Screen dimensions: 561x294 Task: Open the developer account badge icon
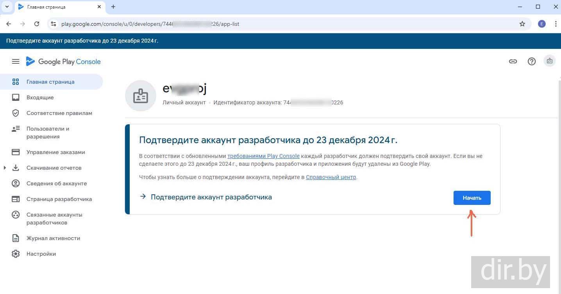click(x=550, y=61)
